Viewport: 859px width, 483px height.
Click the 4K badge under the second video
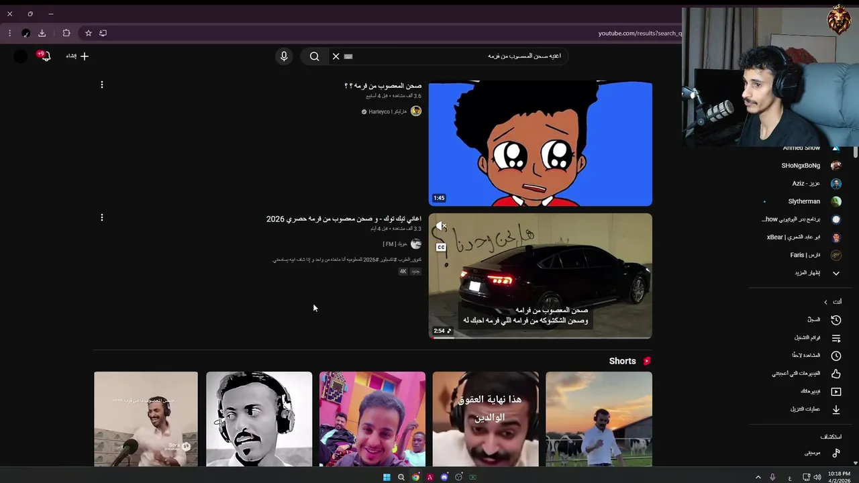tap(403, 272)
